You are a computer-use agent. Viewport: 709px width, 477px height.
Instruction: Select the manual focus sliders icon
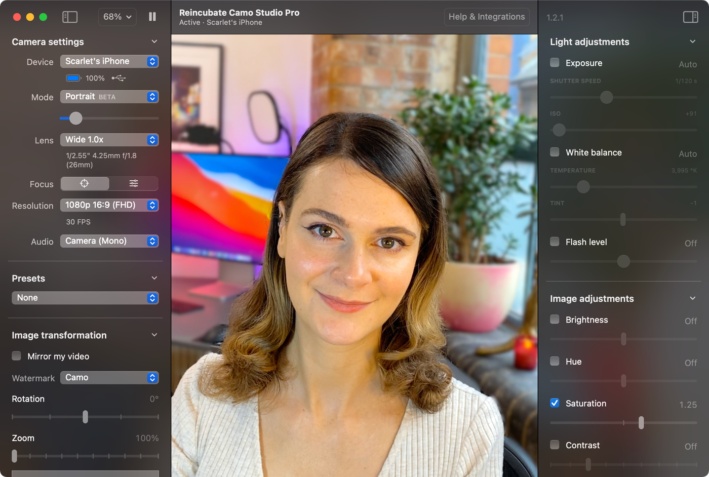point(134,184)
